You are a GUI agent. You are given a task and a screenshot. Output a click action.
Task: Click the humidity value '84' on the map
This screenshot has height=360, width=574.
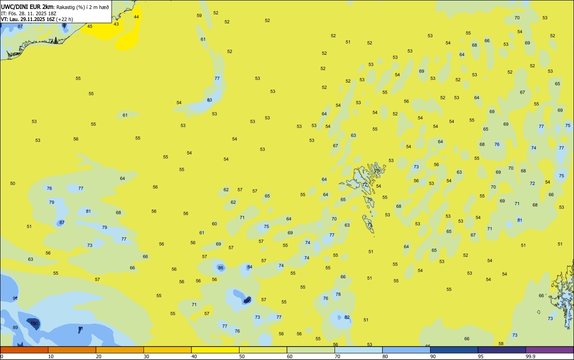click(x=250, y=267)
